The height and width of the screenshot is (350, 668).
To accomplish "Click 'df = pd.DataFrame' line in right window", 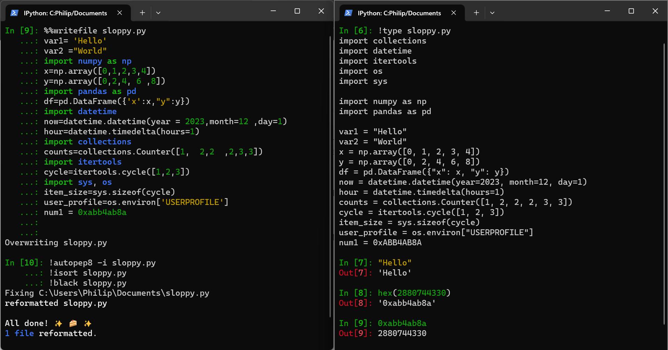I will 424,172.
